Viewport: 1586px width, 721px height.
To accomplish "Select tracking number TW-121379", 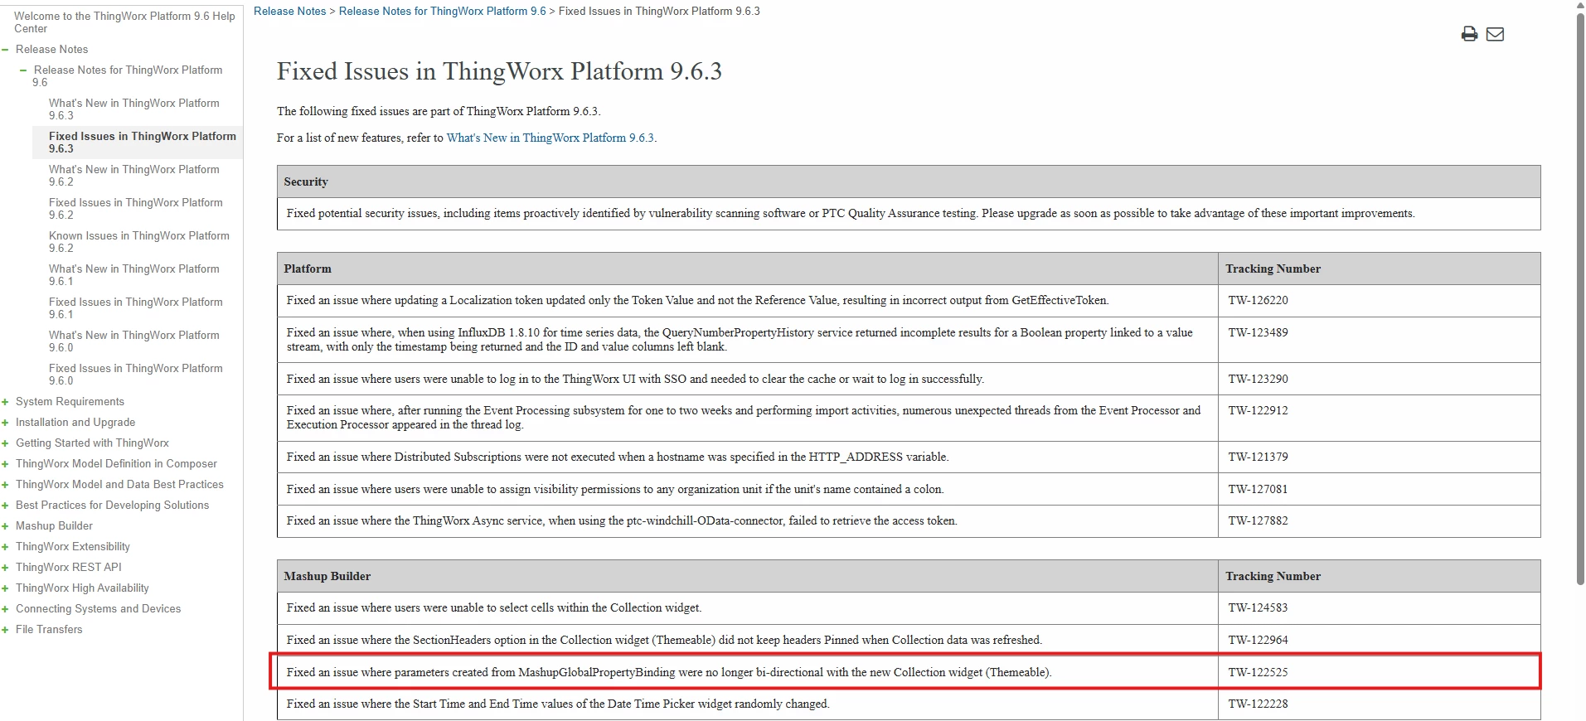I will pos(1258,457).
